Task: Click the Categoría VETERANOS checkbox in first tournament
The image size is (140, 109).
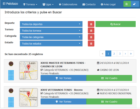Action: pos(42,70)
